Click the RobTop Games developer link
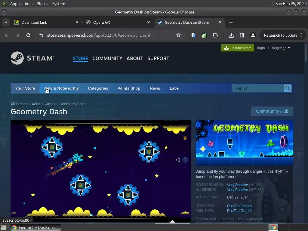The width and height of the screenshot is (308, 231). (239, 206)
